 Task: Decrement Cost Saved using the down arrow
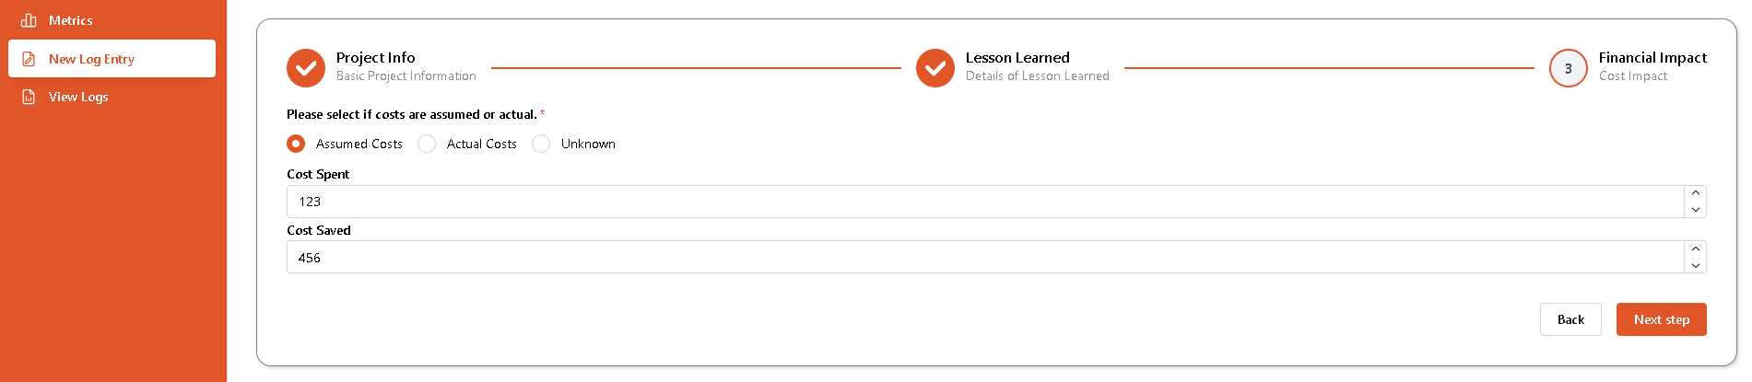[1695, 266]
